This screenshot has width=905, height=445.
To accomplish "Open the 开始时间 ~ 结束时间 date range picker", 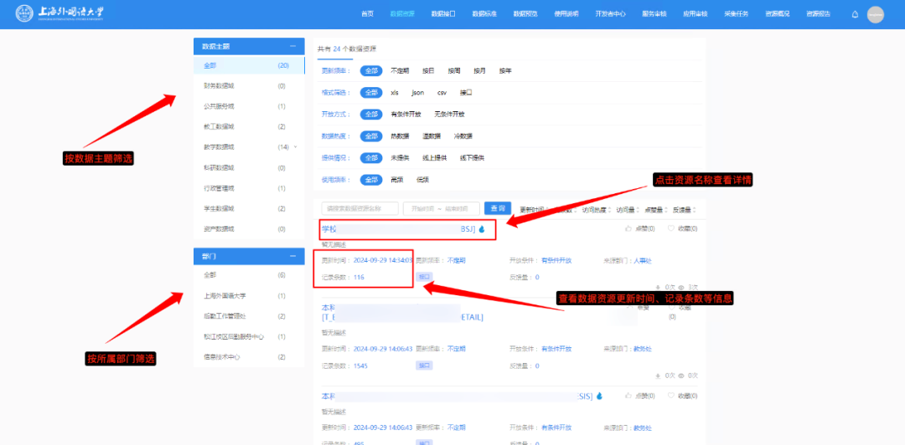I will click(442, 208).
